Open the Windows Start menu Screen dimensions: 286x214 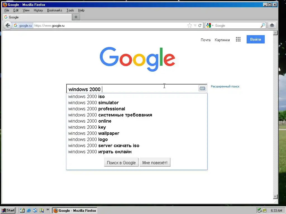[8, 211]
